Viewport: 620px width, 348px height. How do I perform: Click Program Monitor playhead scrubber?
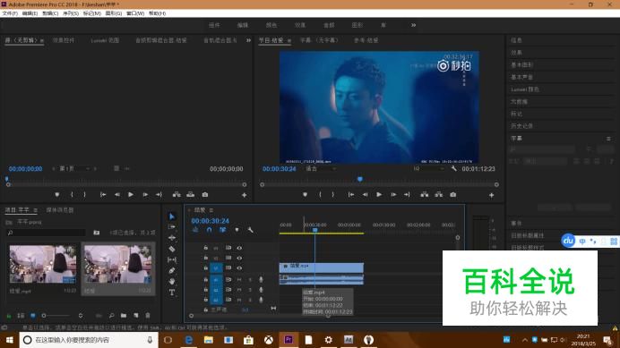tap(360, 179)
